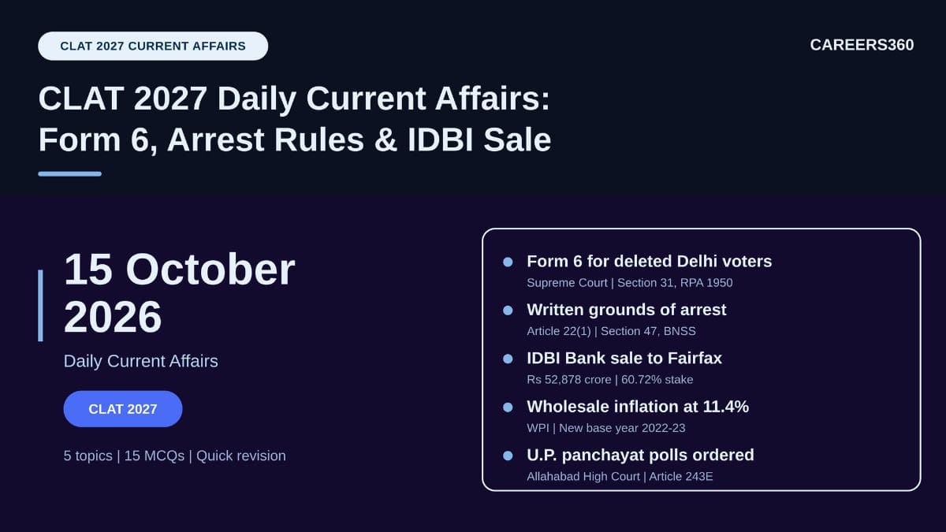Select the bullet beside IDBI Bank sale
The height and width of the screenshot is (532, 946).
(x=508, y=359)
